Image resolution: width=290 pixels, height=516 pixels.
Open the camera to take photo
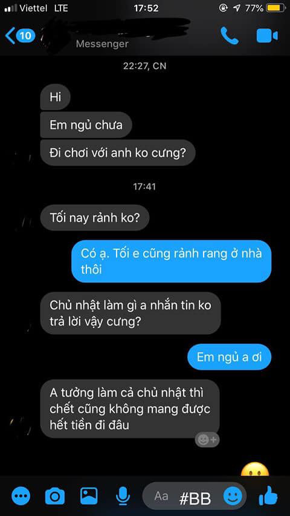tap(55, 496)
